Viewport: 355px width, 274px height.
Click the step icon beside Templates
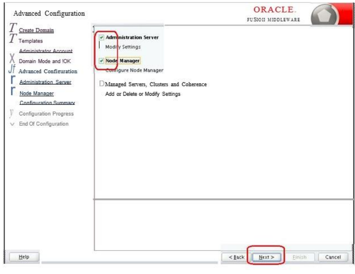click(13, 39)
